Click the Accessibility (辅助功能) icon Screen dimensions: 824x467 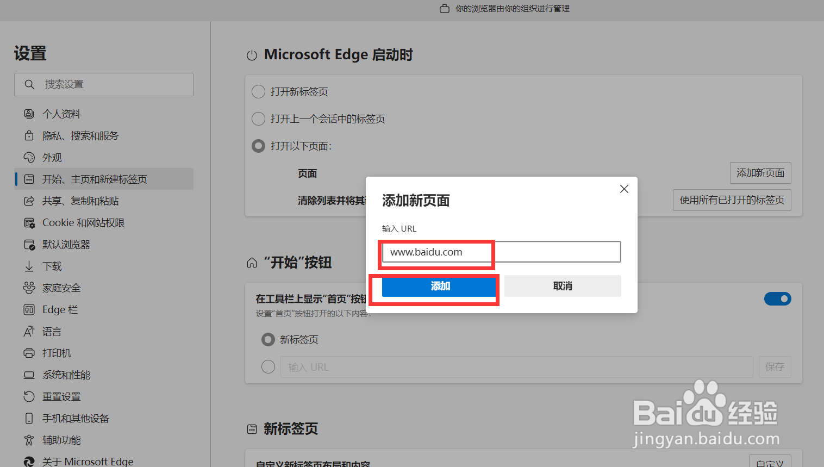(x=29, y=440)
